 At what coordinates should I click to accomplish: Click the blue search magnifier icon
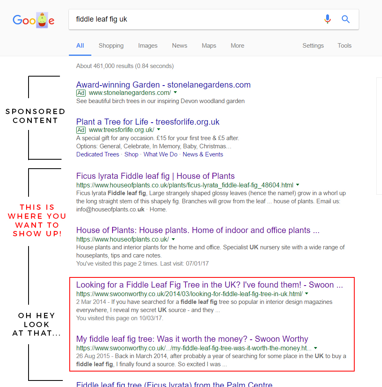tap(346, 19)
